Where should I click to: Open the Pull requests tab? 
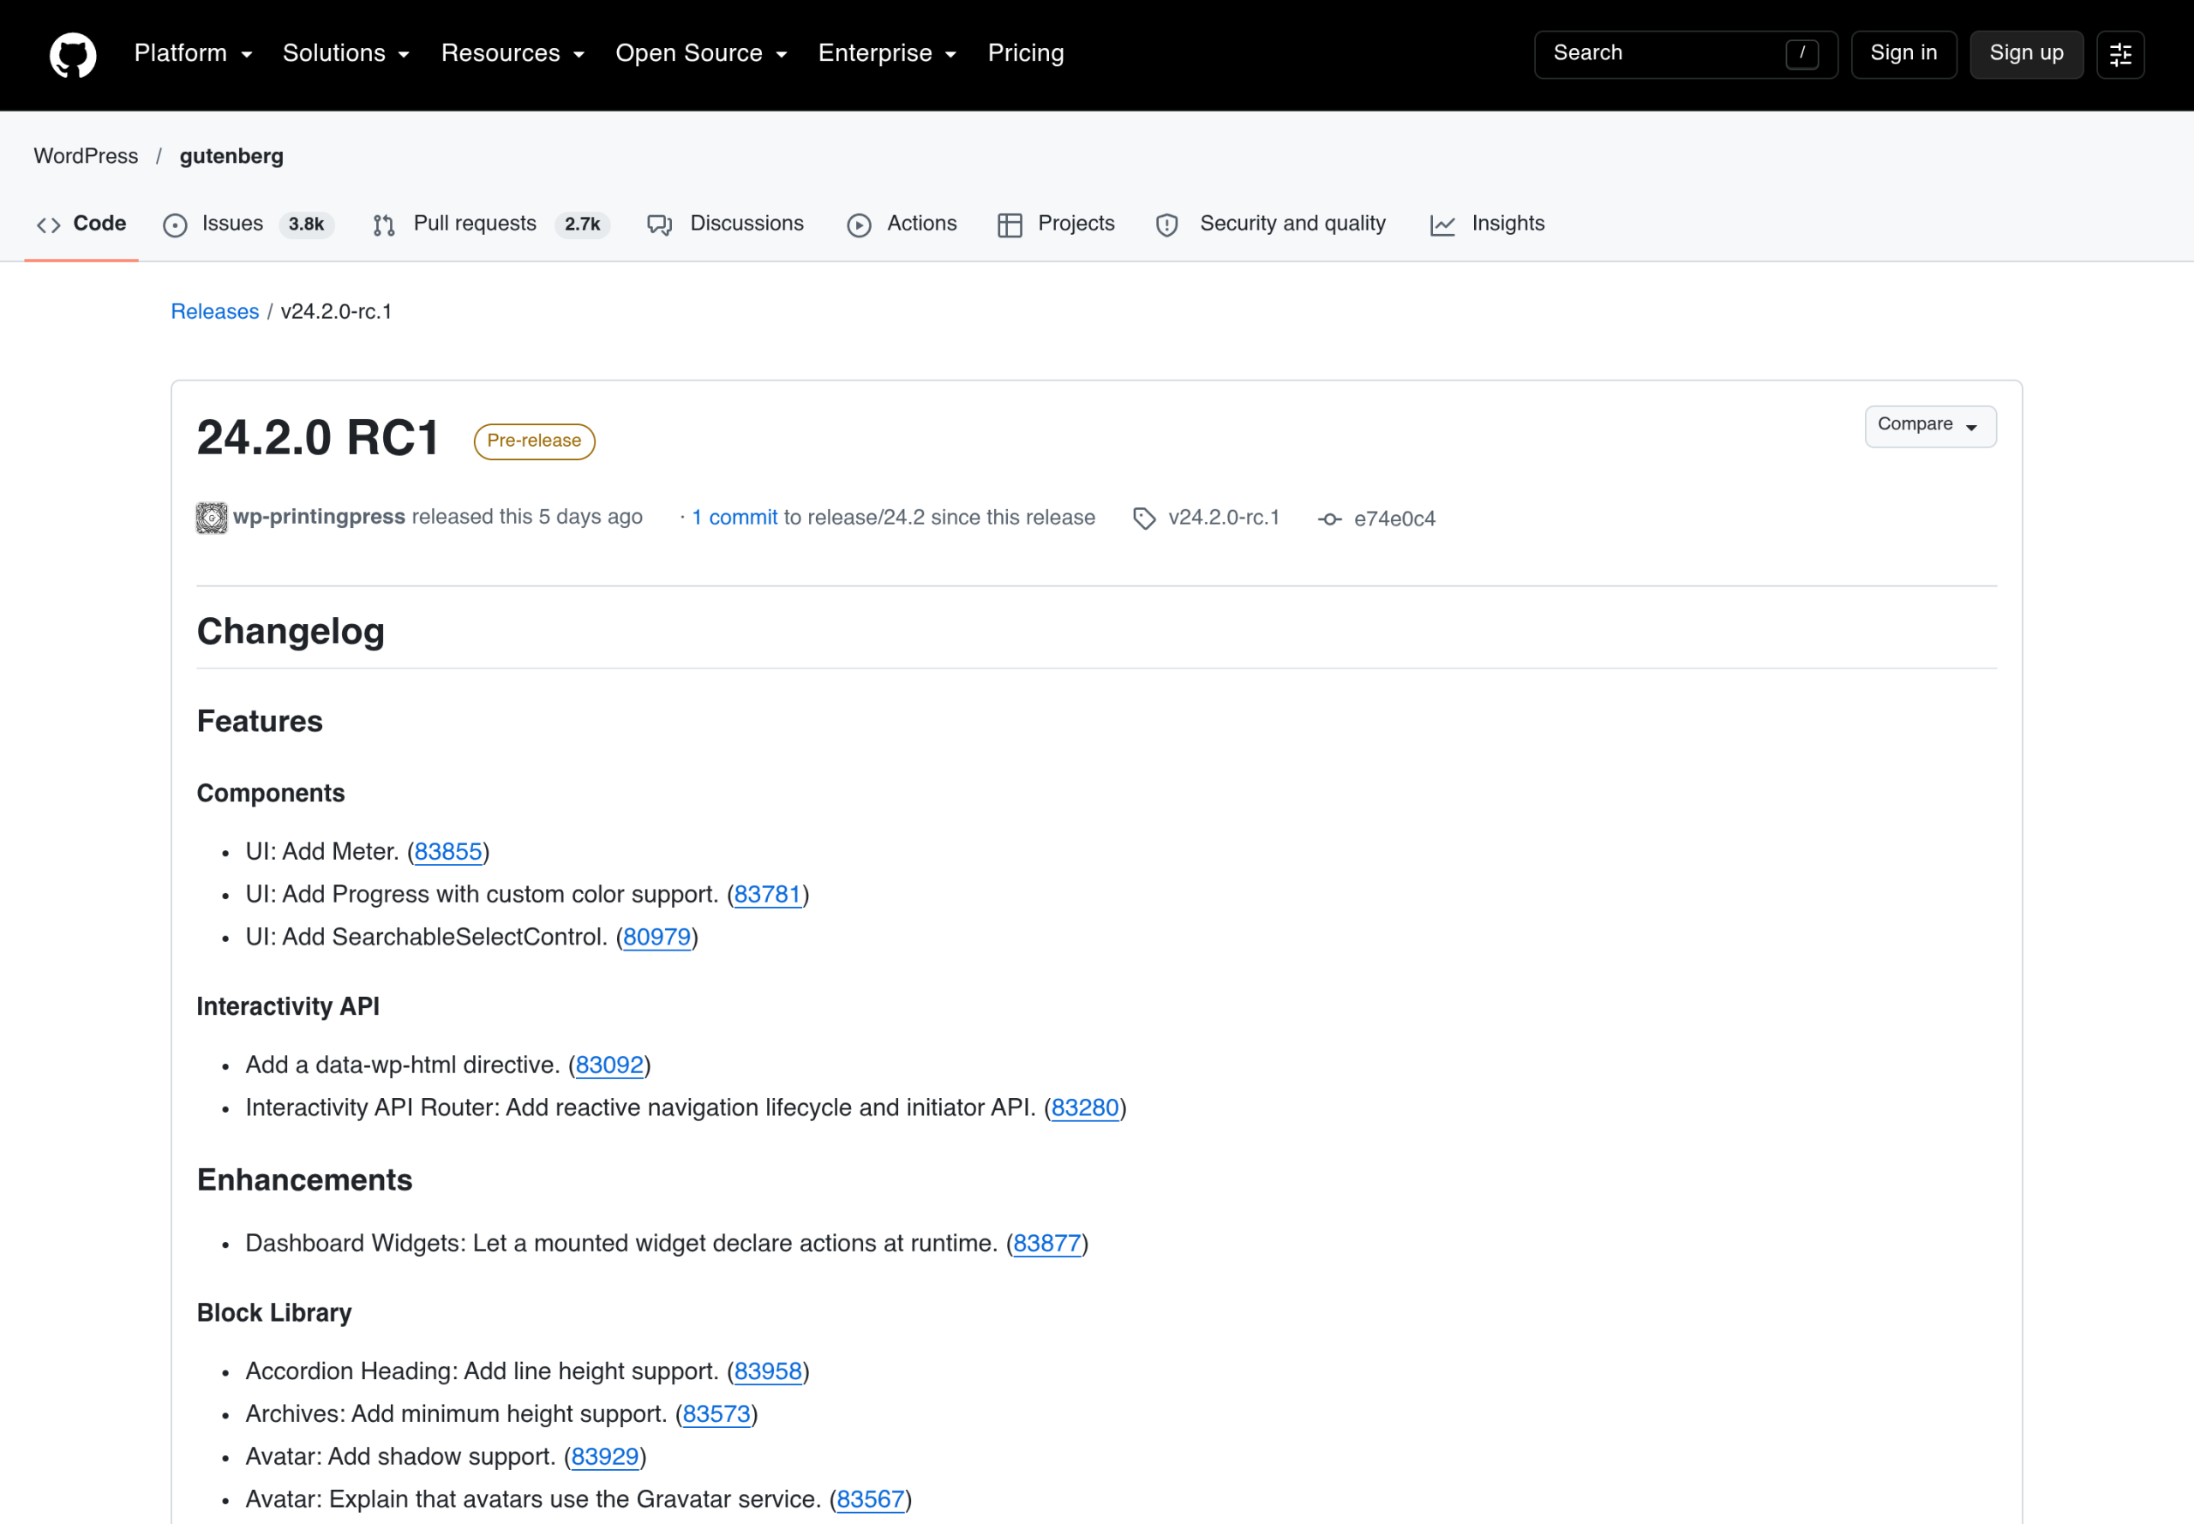pyautogui.click(x=491, y=225)
